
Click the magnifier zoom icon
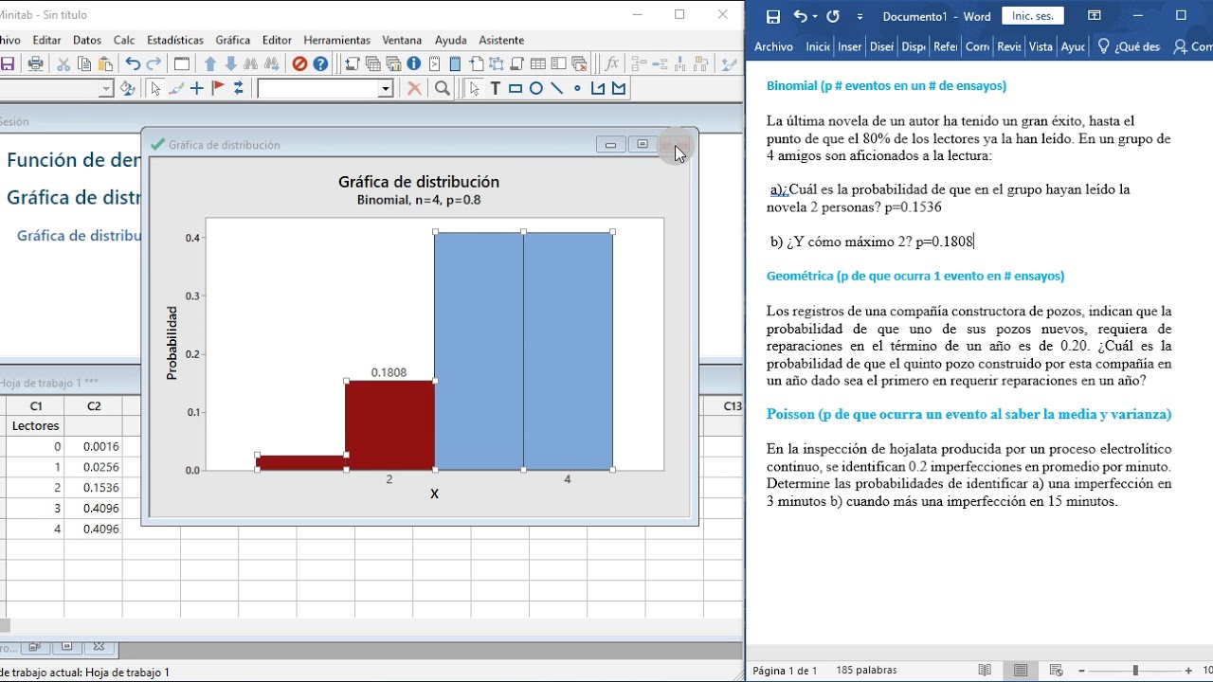[442, 88]
